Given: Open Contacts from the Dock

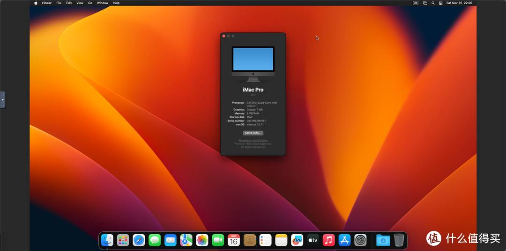Looking at the screenshot, I should point(249,240).
